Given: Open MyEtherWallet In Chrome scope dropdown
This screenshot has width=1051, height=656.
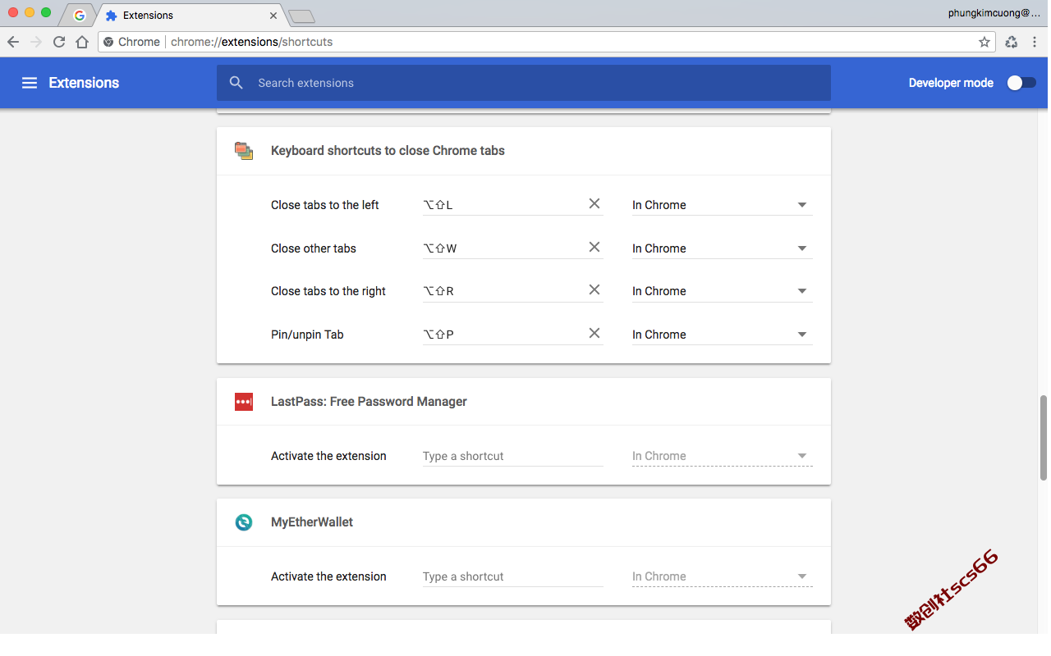Looking at the screenshot, I should (723, 576).
